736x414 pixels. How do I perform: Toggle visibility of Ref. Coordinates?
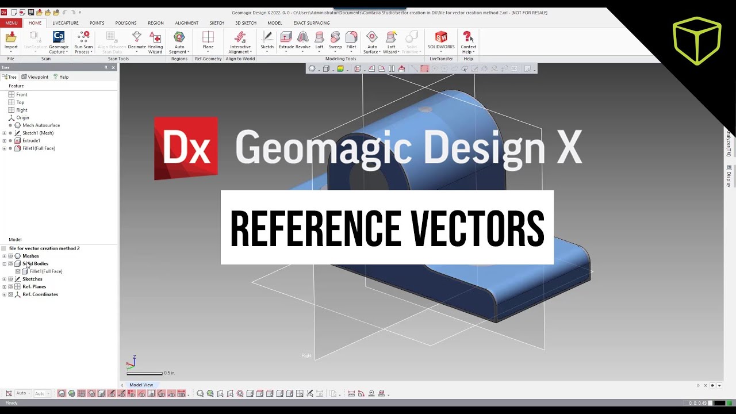coord(10,294)
